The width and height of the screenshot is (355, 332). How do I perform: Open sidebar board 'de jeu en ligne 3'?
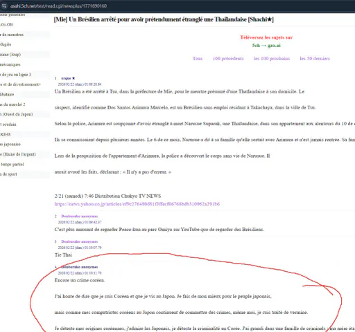pos(15,75)
